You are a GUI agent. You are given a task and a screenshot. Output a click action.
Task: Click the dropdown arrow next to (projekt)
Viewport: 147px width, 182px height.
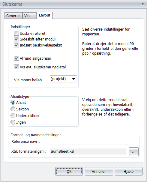click(74, 79)
